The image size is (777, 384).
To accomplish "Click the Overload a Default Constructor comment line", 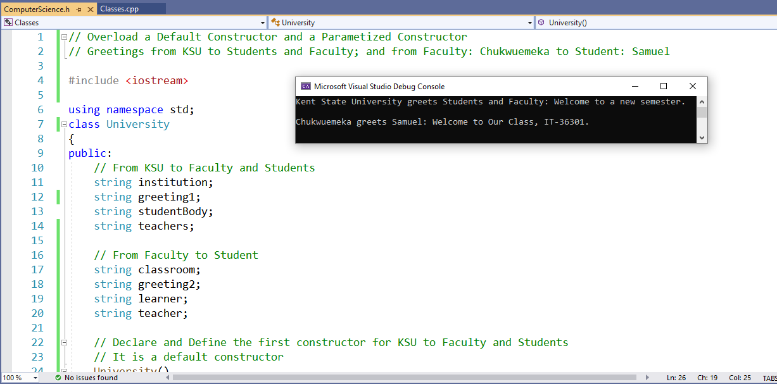I will (268, 37).
